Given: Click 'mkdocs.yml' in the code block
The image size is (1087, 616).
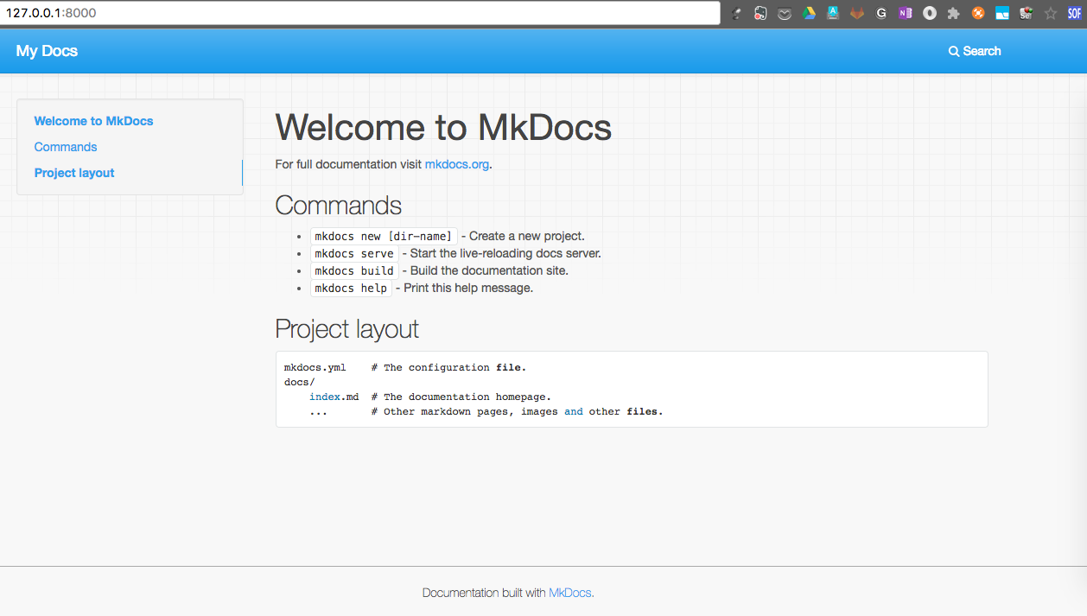Looking at the screenshot, I should (x=315, y=367).
